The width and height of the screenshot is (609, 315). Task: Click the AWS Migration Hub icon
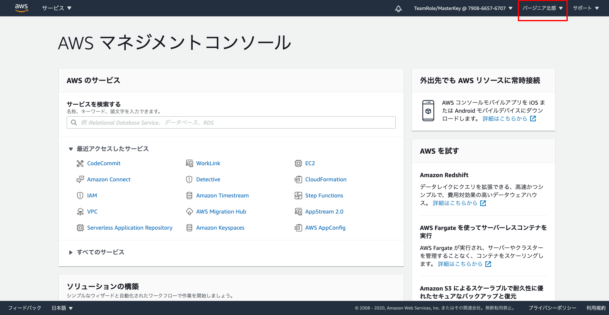189,212
